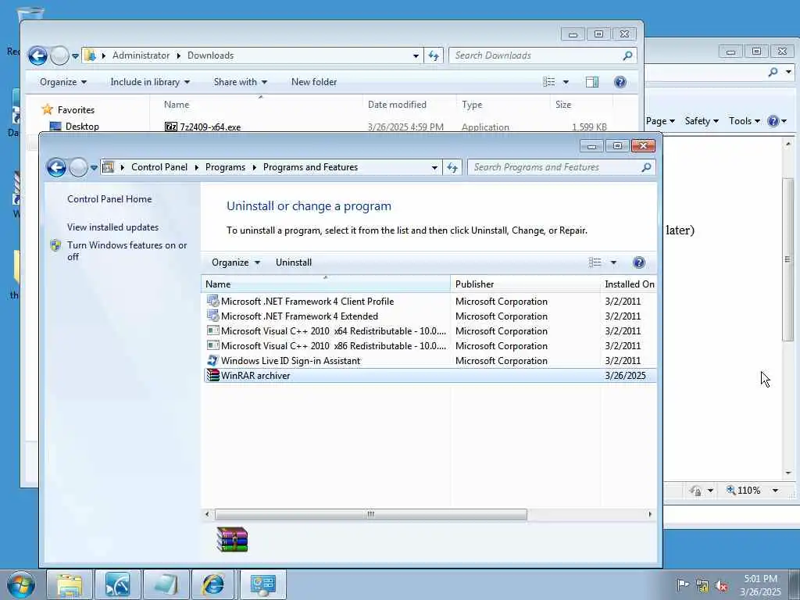Open help in the Downloads window toolbar
This screenshot has height=600, width=800.
tap(620, 81)
